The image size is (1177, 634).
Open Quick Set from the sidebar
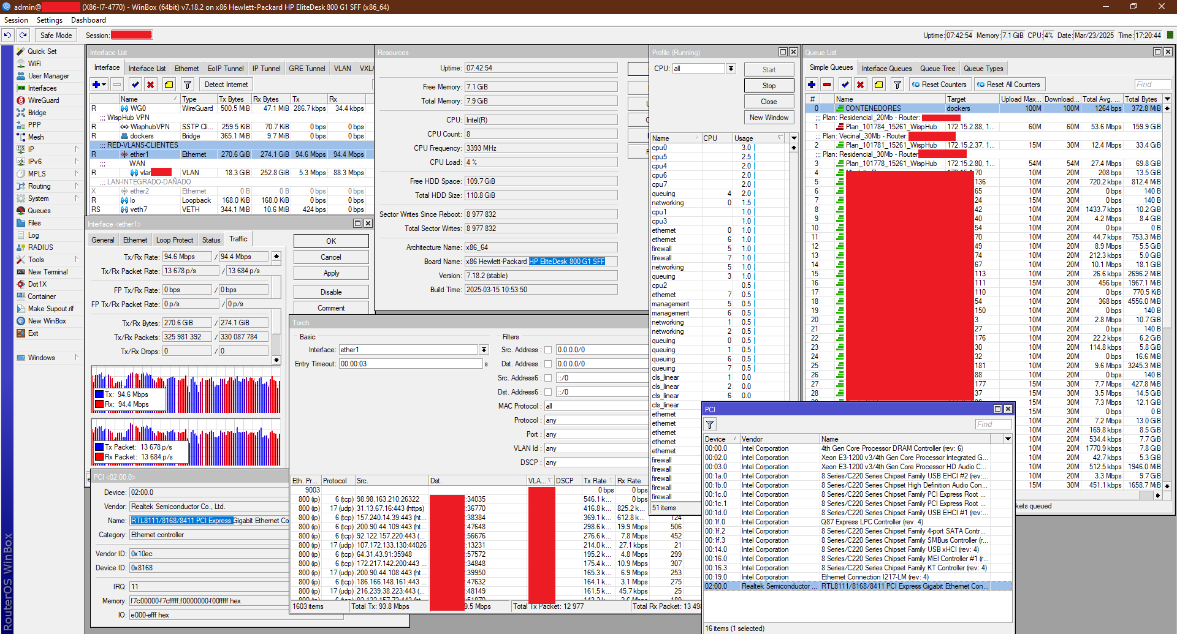click(42, 51)
